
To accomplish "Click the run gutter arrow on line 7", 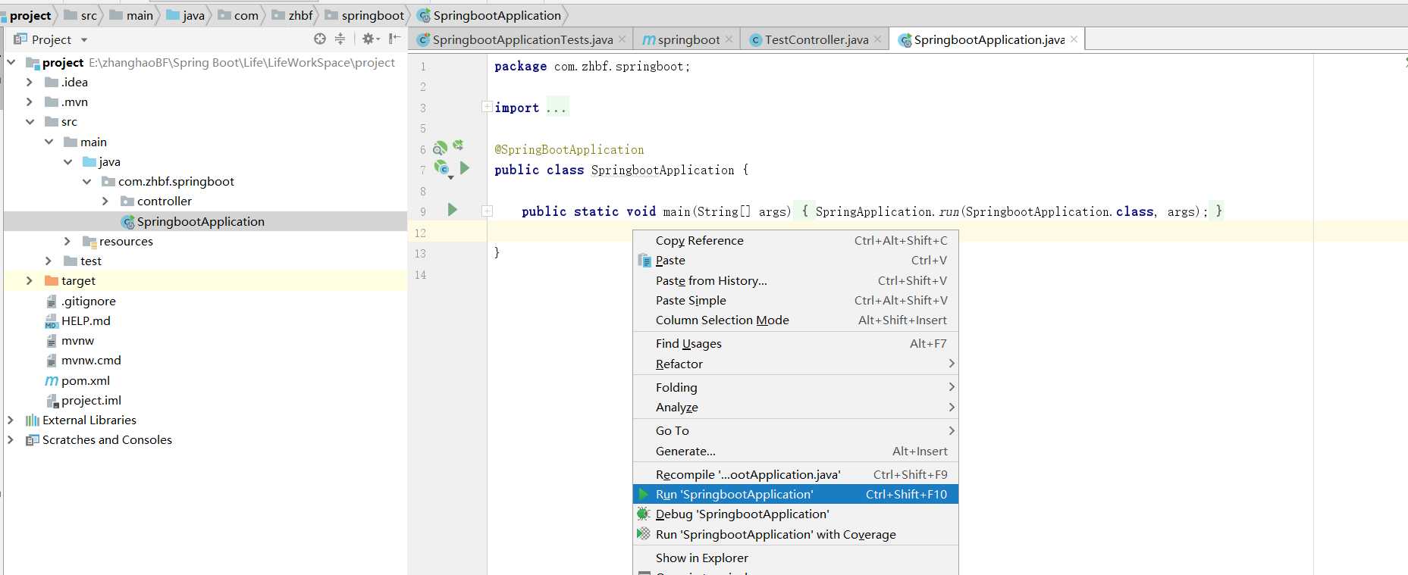I will click(465, 168).
